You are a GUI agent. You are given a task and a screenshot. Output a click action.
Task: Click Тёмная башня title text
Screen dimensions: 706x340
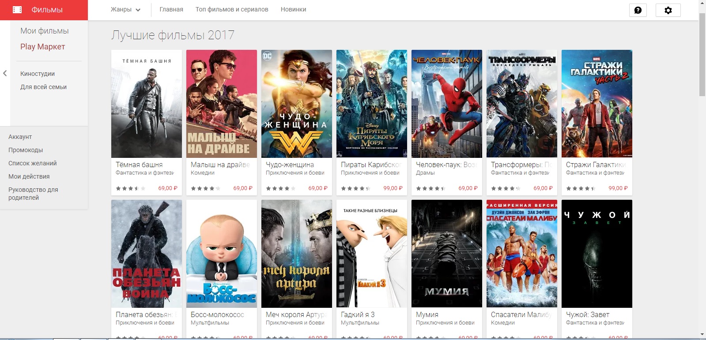tap(139, 164)
